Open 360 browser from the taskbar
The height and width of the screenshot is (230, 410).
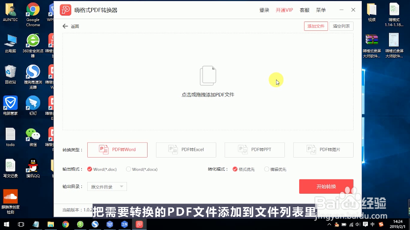tap(80, 224)
